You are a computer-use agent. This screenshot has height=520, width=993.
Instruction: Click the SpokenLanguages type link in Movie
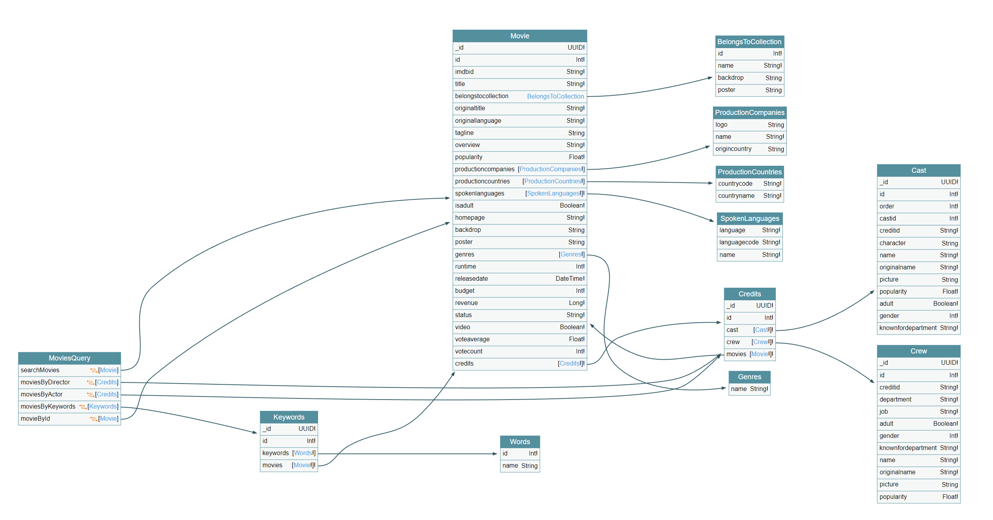[553, 194]
